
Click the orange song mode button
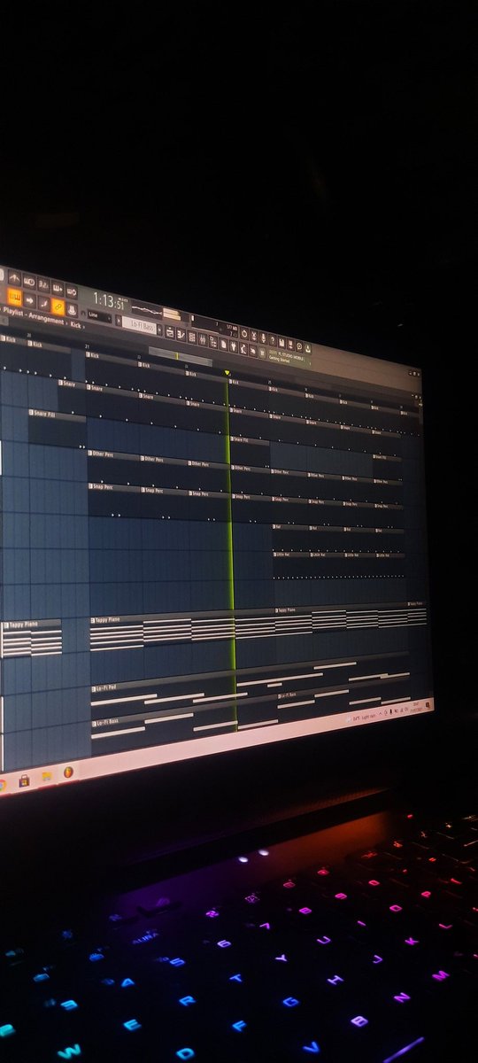pos(14,297)
